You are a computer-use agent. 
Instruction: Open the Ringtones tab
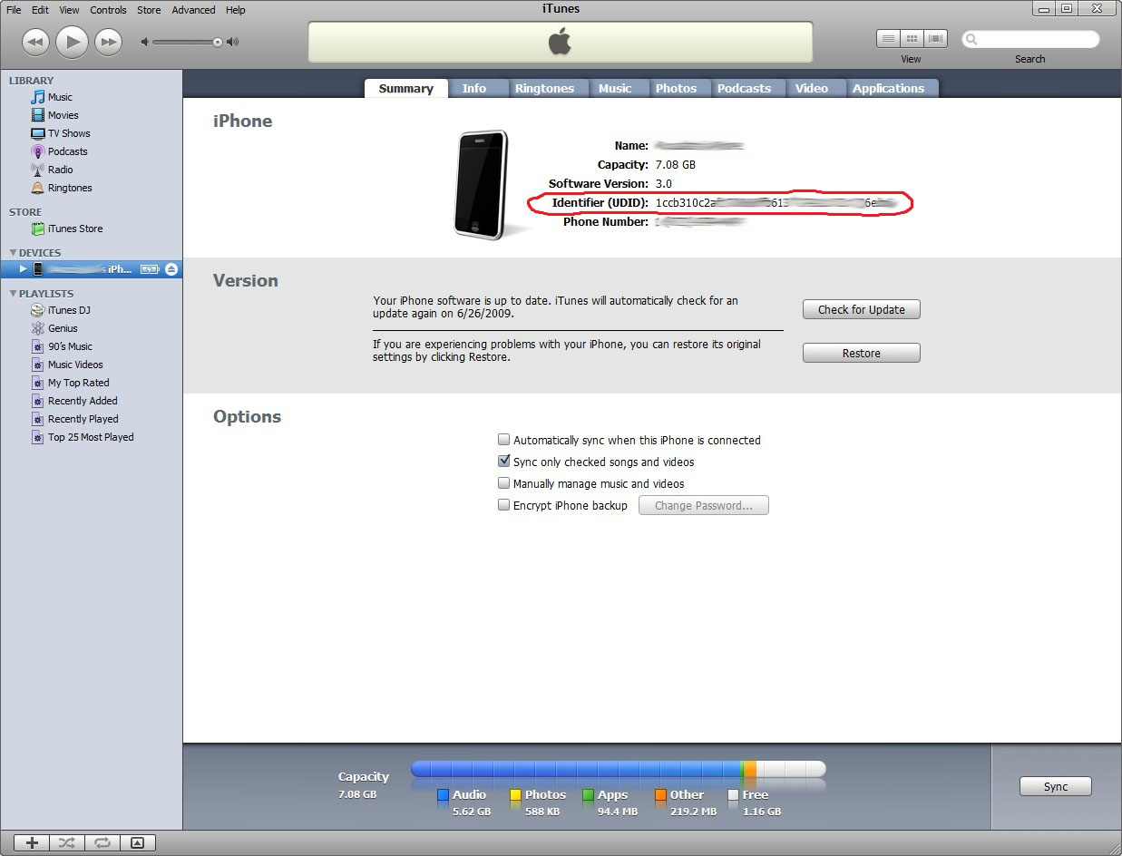tap(544, 88)
